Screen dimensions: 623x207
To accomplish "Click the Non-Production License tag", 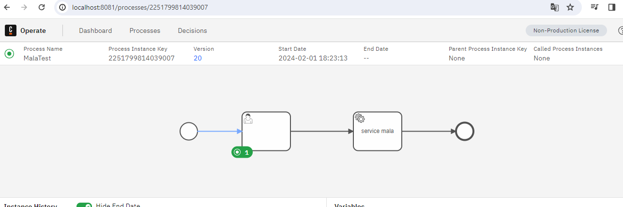I will (x=566, y=30).
